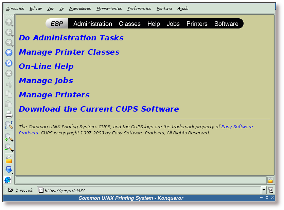Open Find with the magnifier footprints icon

pyautogui.click(x=9, y=125)
